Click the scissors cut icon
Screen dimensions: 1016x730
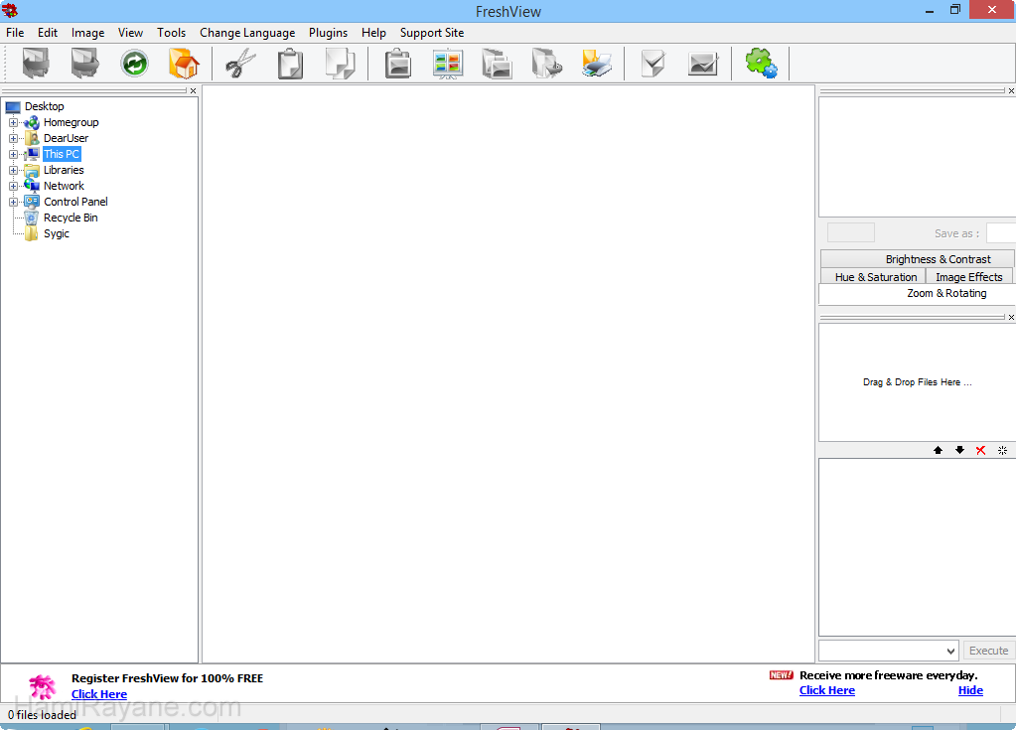(x=240, y=65)
